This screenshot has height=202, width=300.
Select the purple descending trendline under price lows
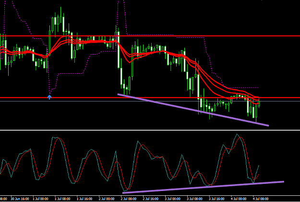coord(193,110)
